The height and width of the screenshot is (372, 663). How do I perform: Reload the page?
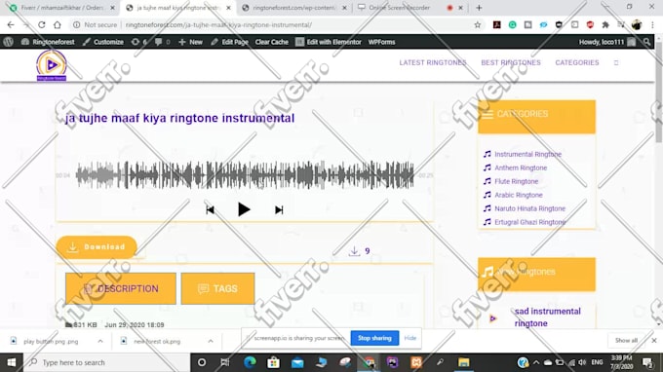(41, 25)
